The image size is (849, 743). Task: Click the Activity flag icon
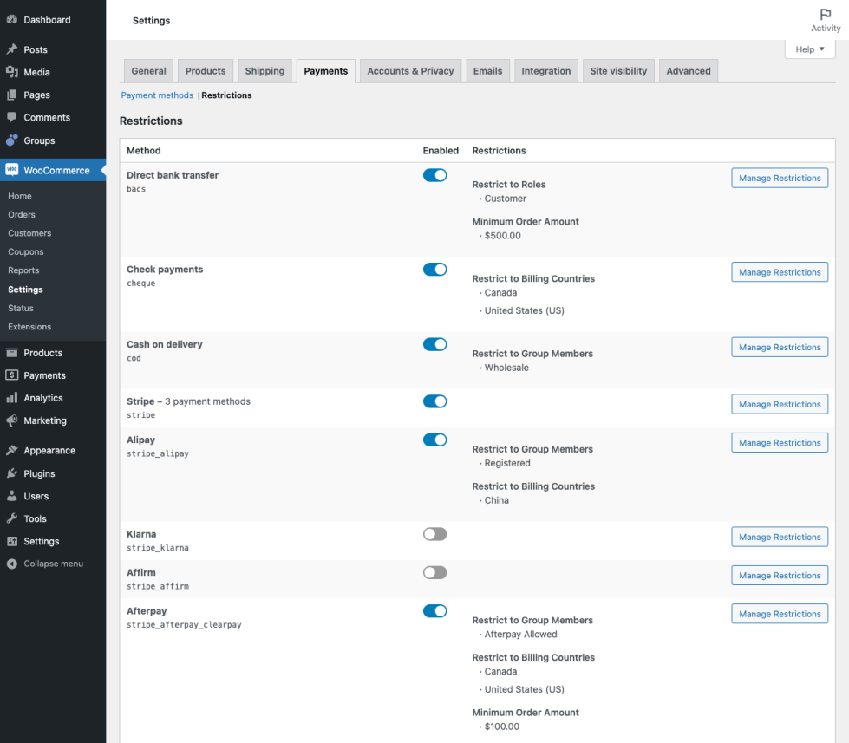[x=825, y=15]
